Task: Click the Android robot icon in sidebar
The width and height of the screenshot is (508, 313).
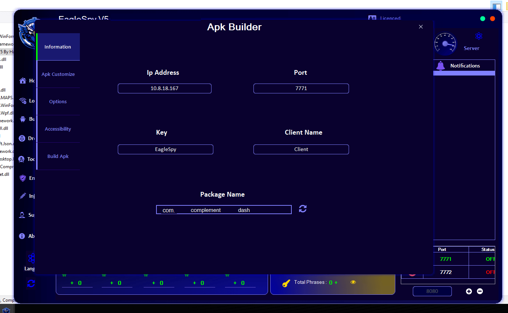Action: click(x=23, y=119)
